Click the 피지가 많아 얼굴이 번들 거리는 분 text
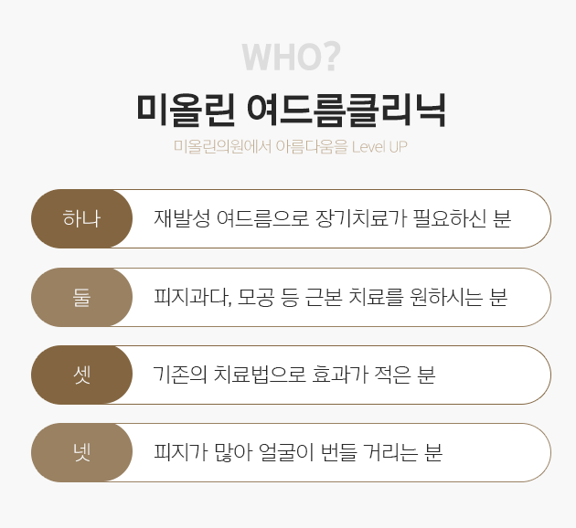Viewport: 576px width, 528px height. 299,452
